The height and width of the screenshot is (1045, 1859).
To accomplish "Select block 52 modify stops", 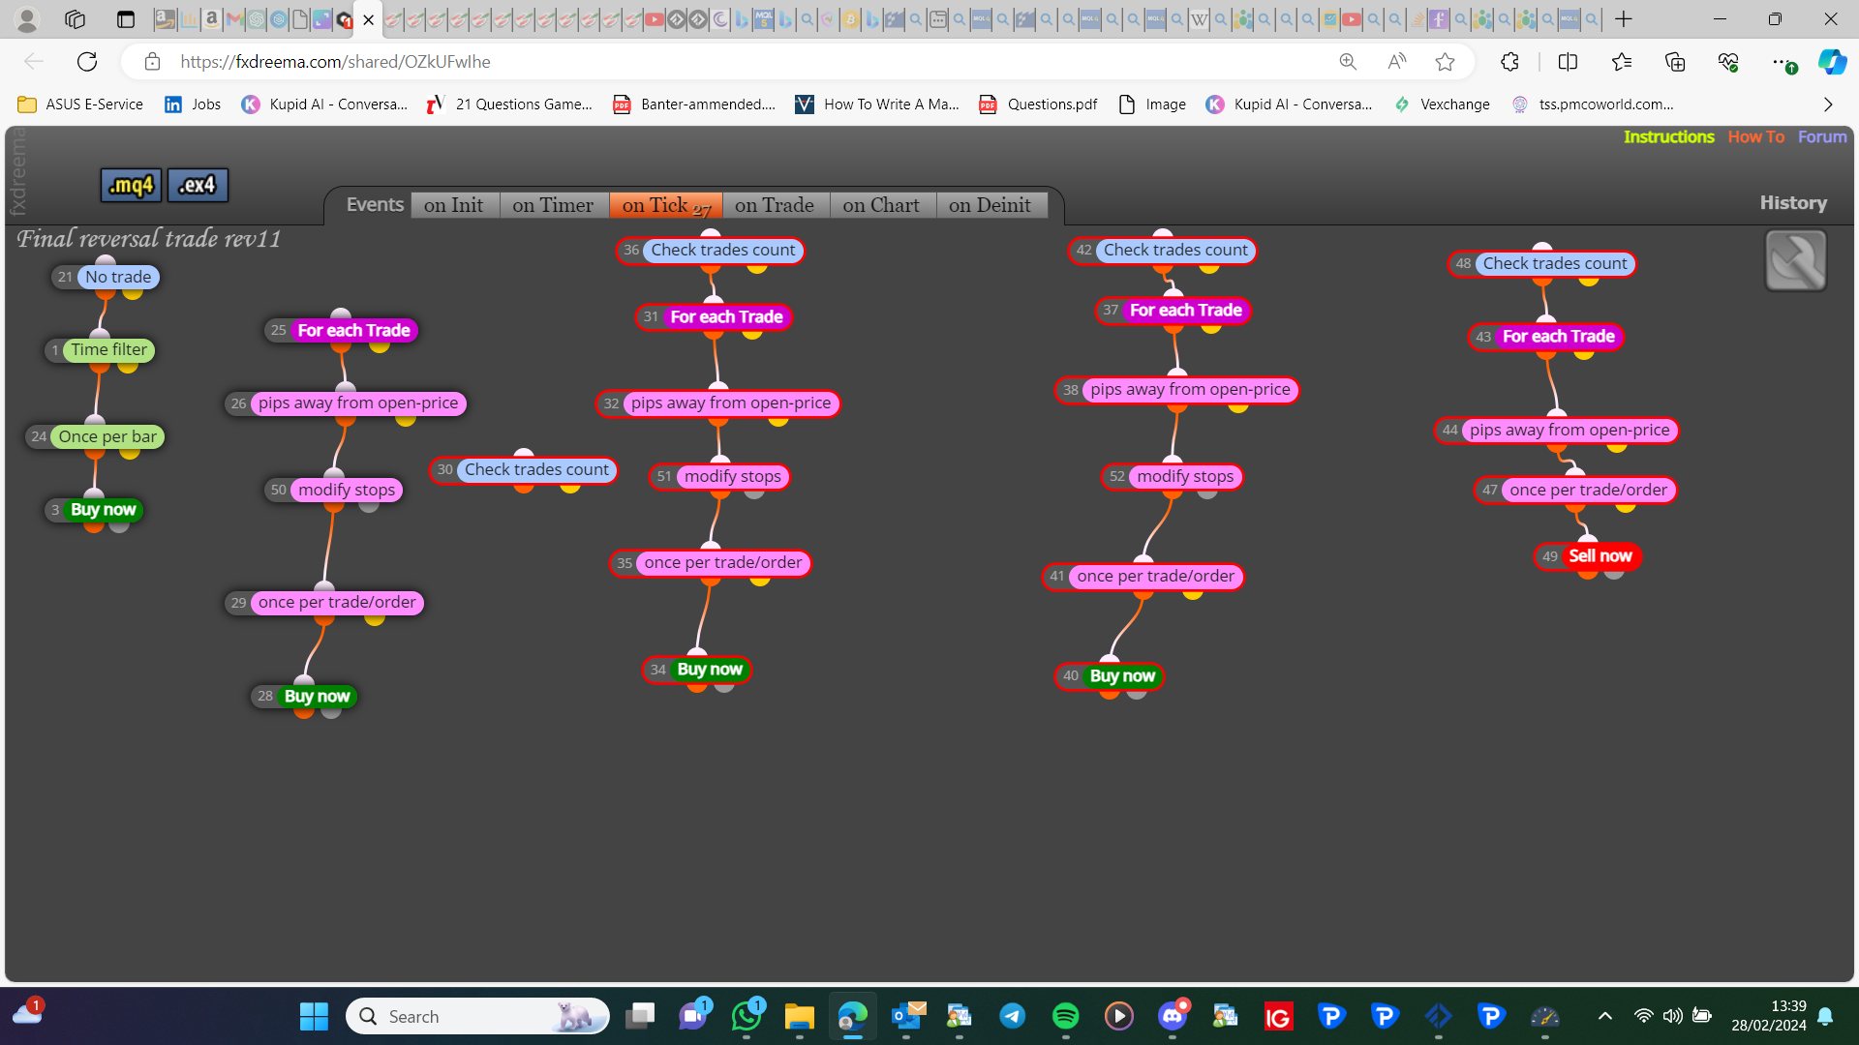I will [1173, 477].
